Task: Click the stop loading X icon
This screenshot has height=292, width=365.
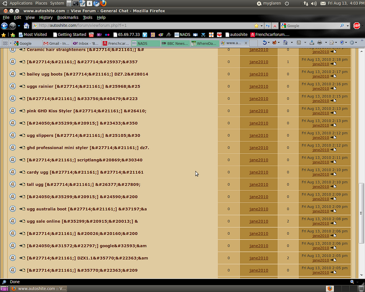Action: [x=275, y=26]
